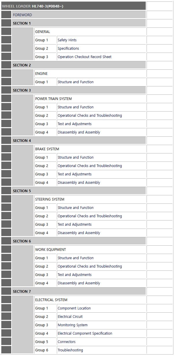Click the dark square beside FOREWORD
The height and width of the screenshot is (356, 176).
[6, 15]
